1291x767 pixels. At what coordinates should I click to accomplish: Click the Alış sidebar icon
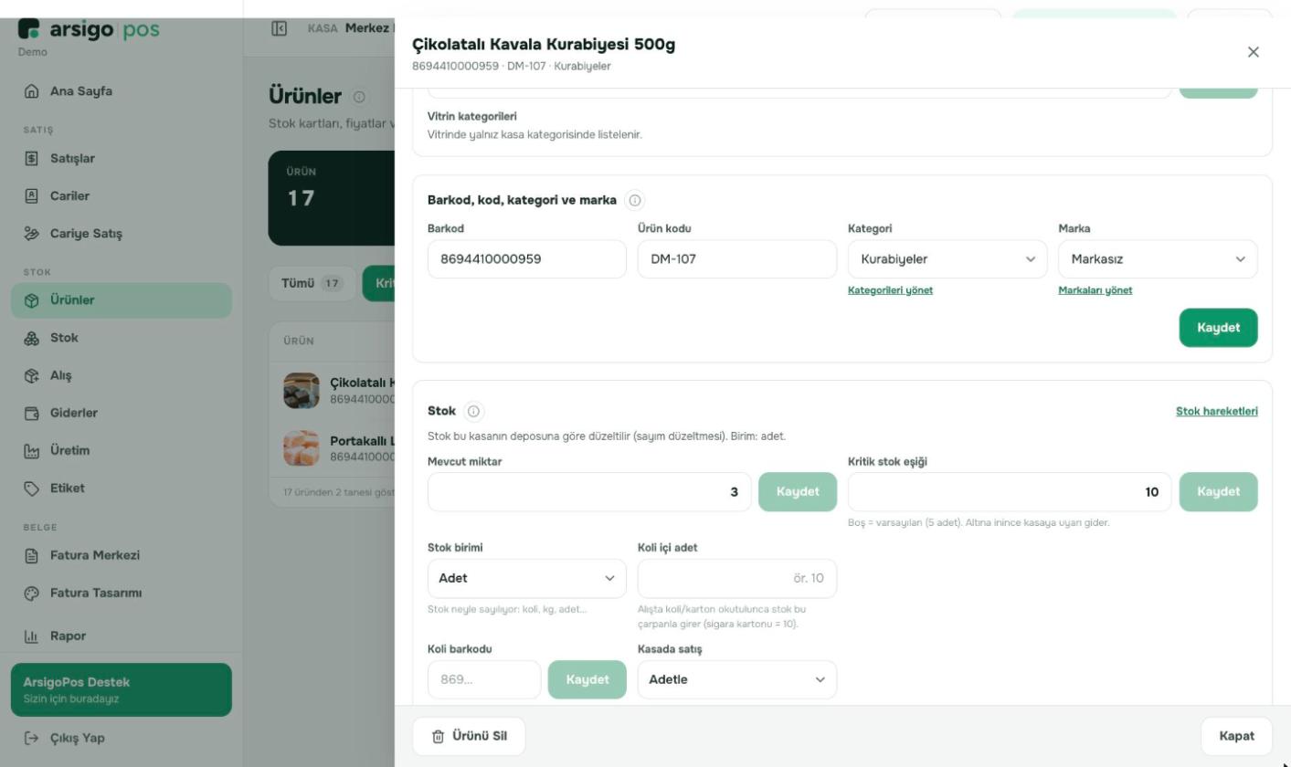32,375
